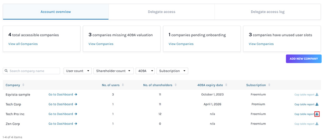Open the 409A filter dropdown
324x140 pixels.
145,71
